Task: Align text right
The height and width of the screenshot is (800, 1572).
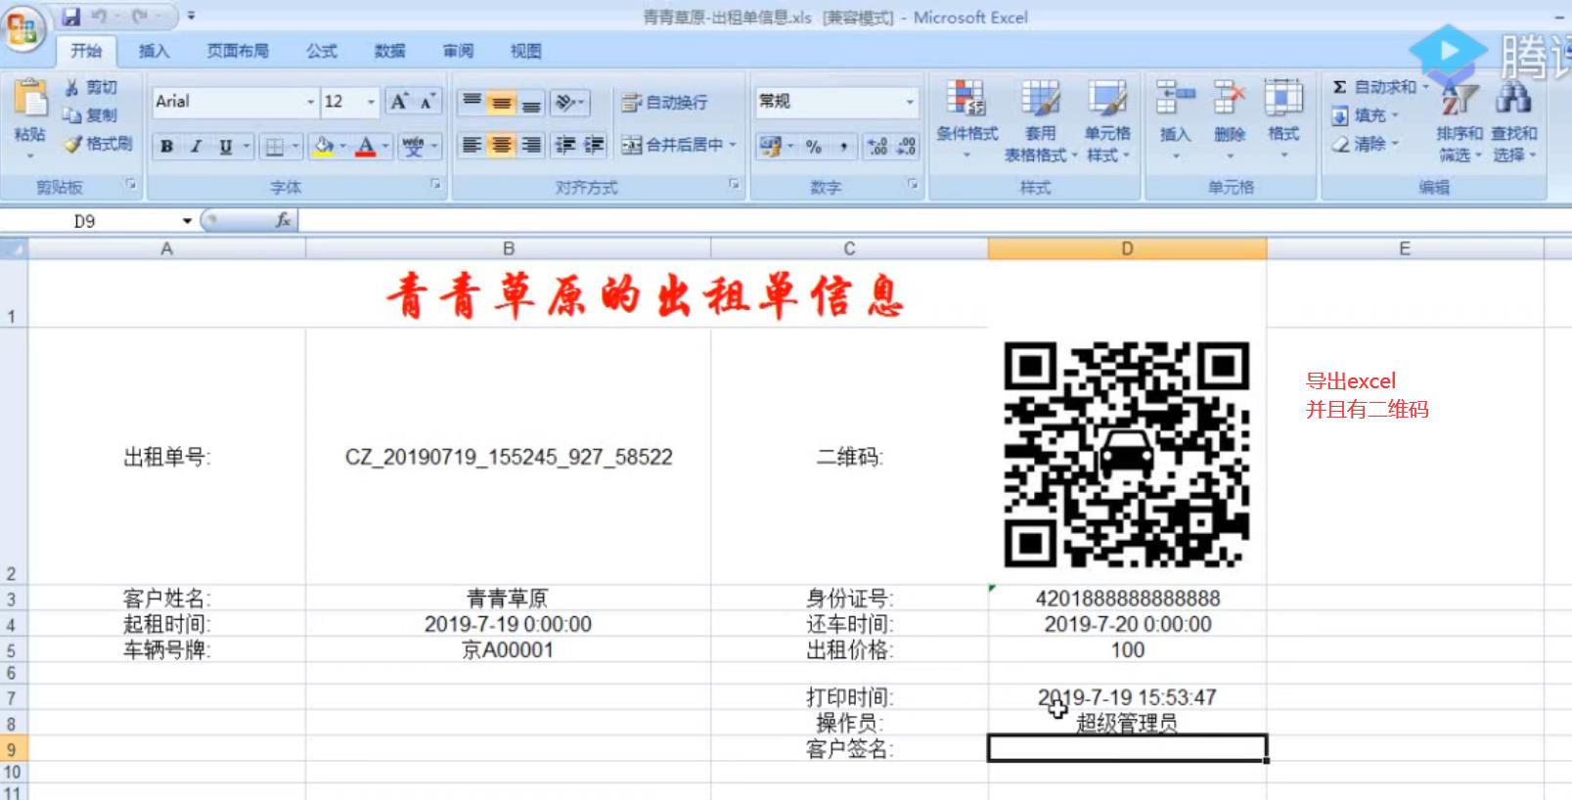Action: (x=530, y=145)
